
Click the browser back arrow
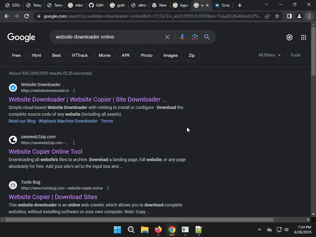tap(7, 16)
